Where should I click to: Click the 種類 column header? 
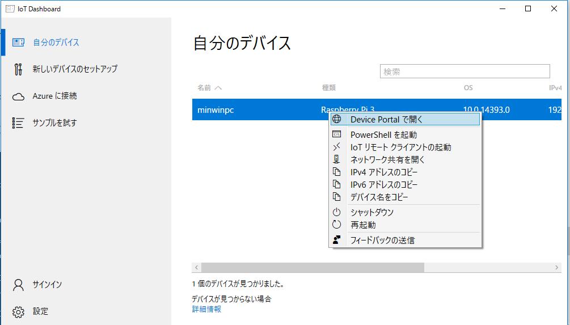(328, 87)
